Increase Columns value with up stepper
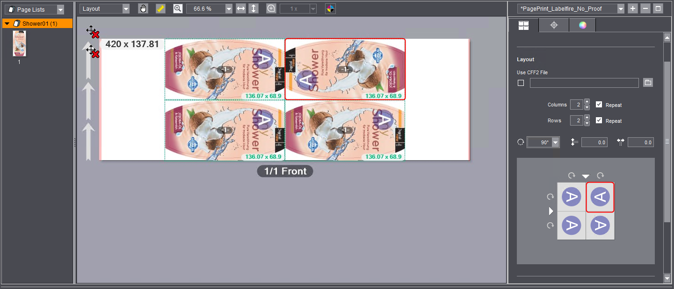 (587, 102)
